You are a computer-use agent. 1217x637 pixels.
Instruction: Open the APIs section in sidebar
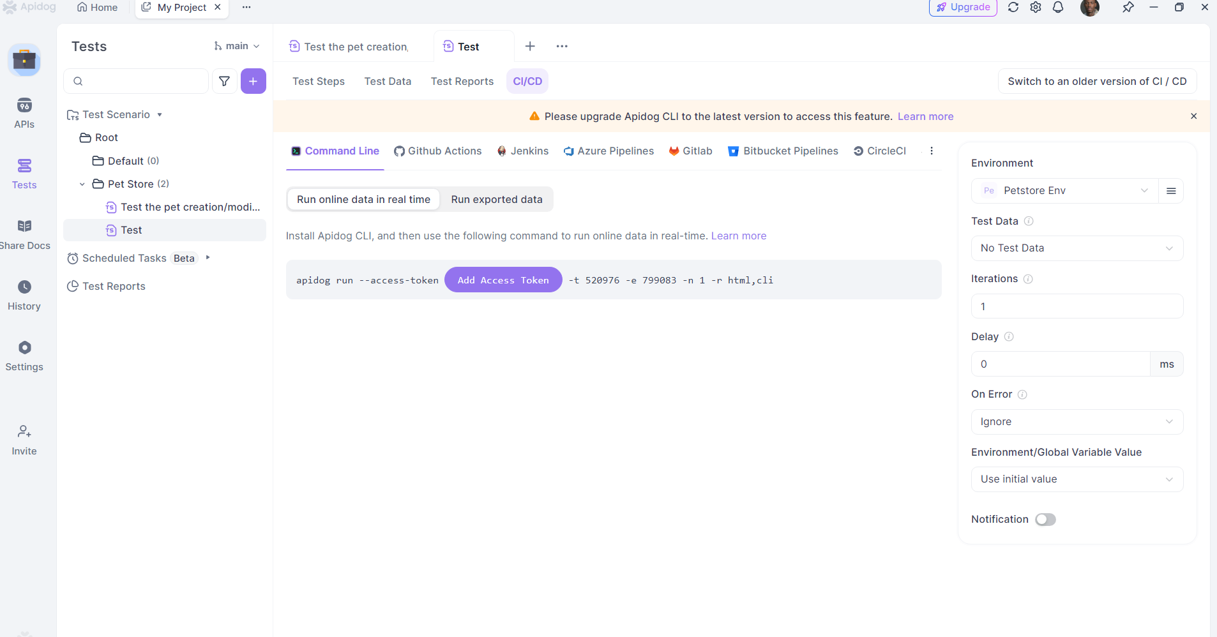24,113
